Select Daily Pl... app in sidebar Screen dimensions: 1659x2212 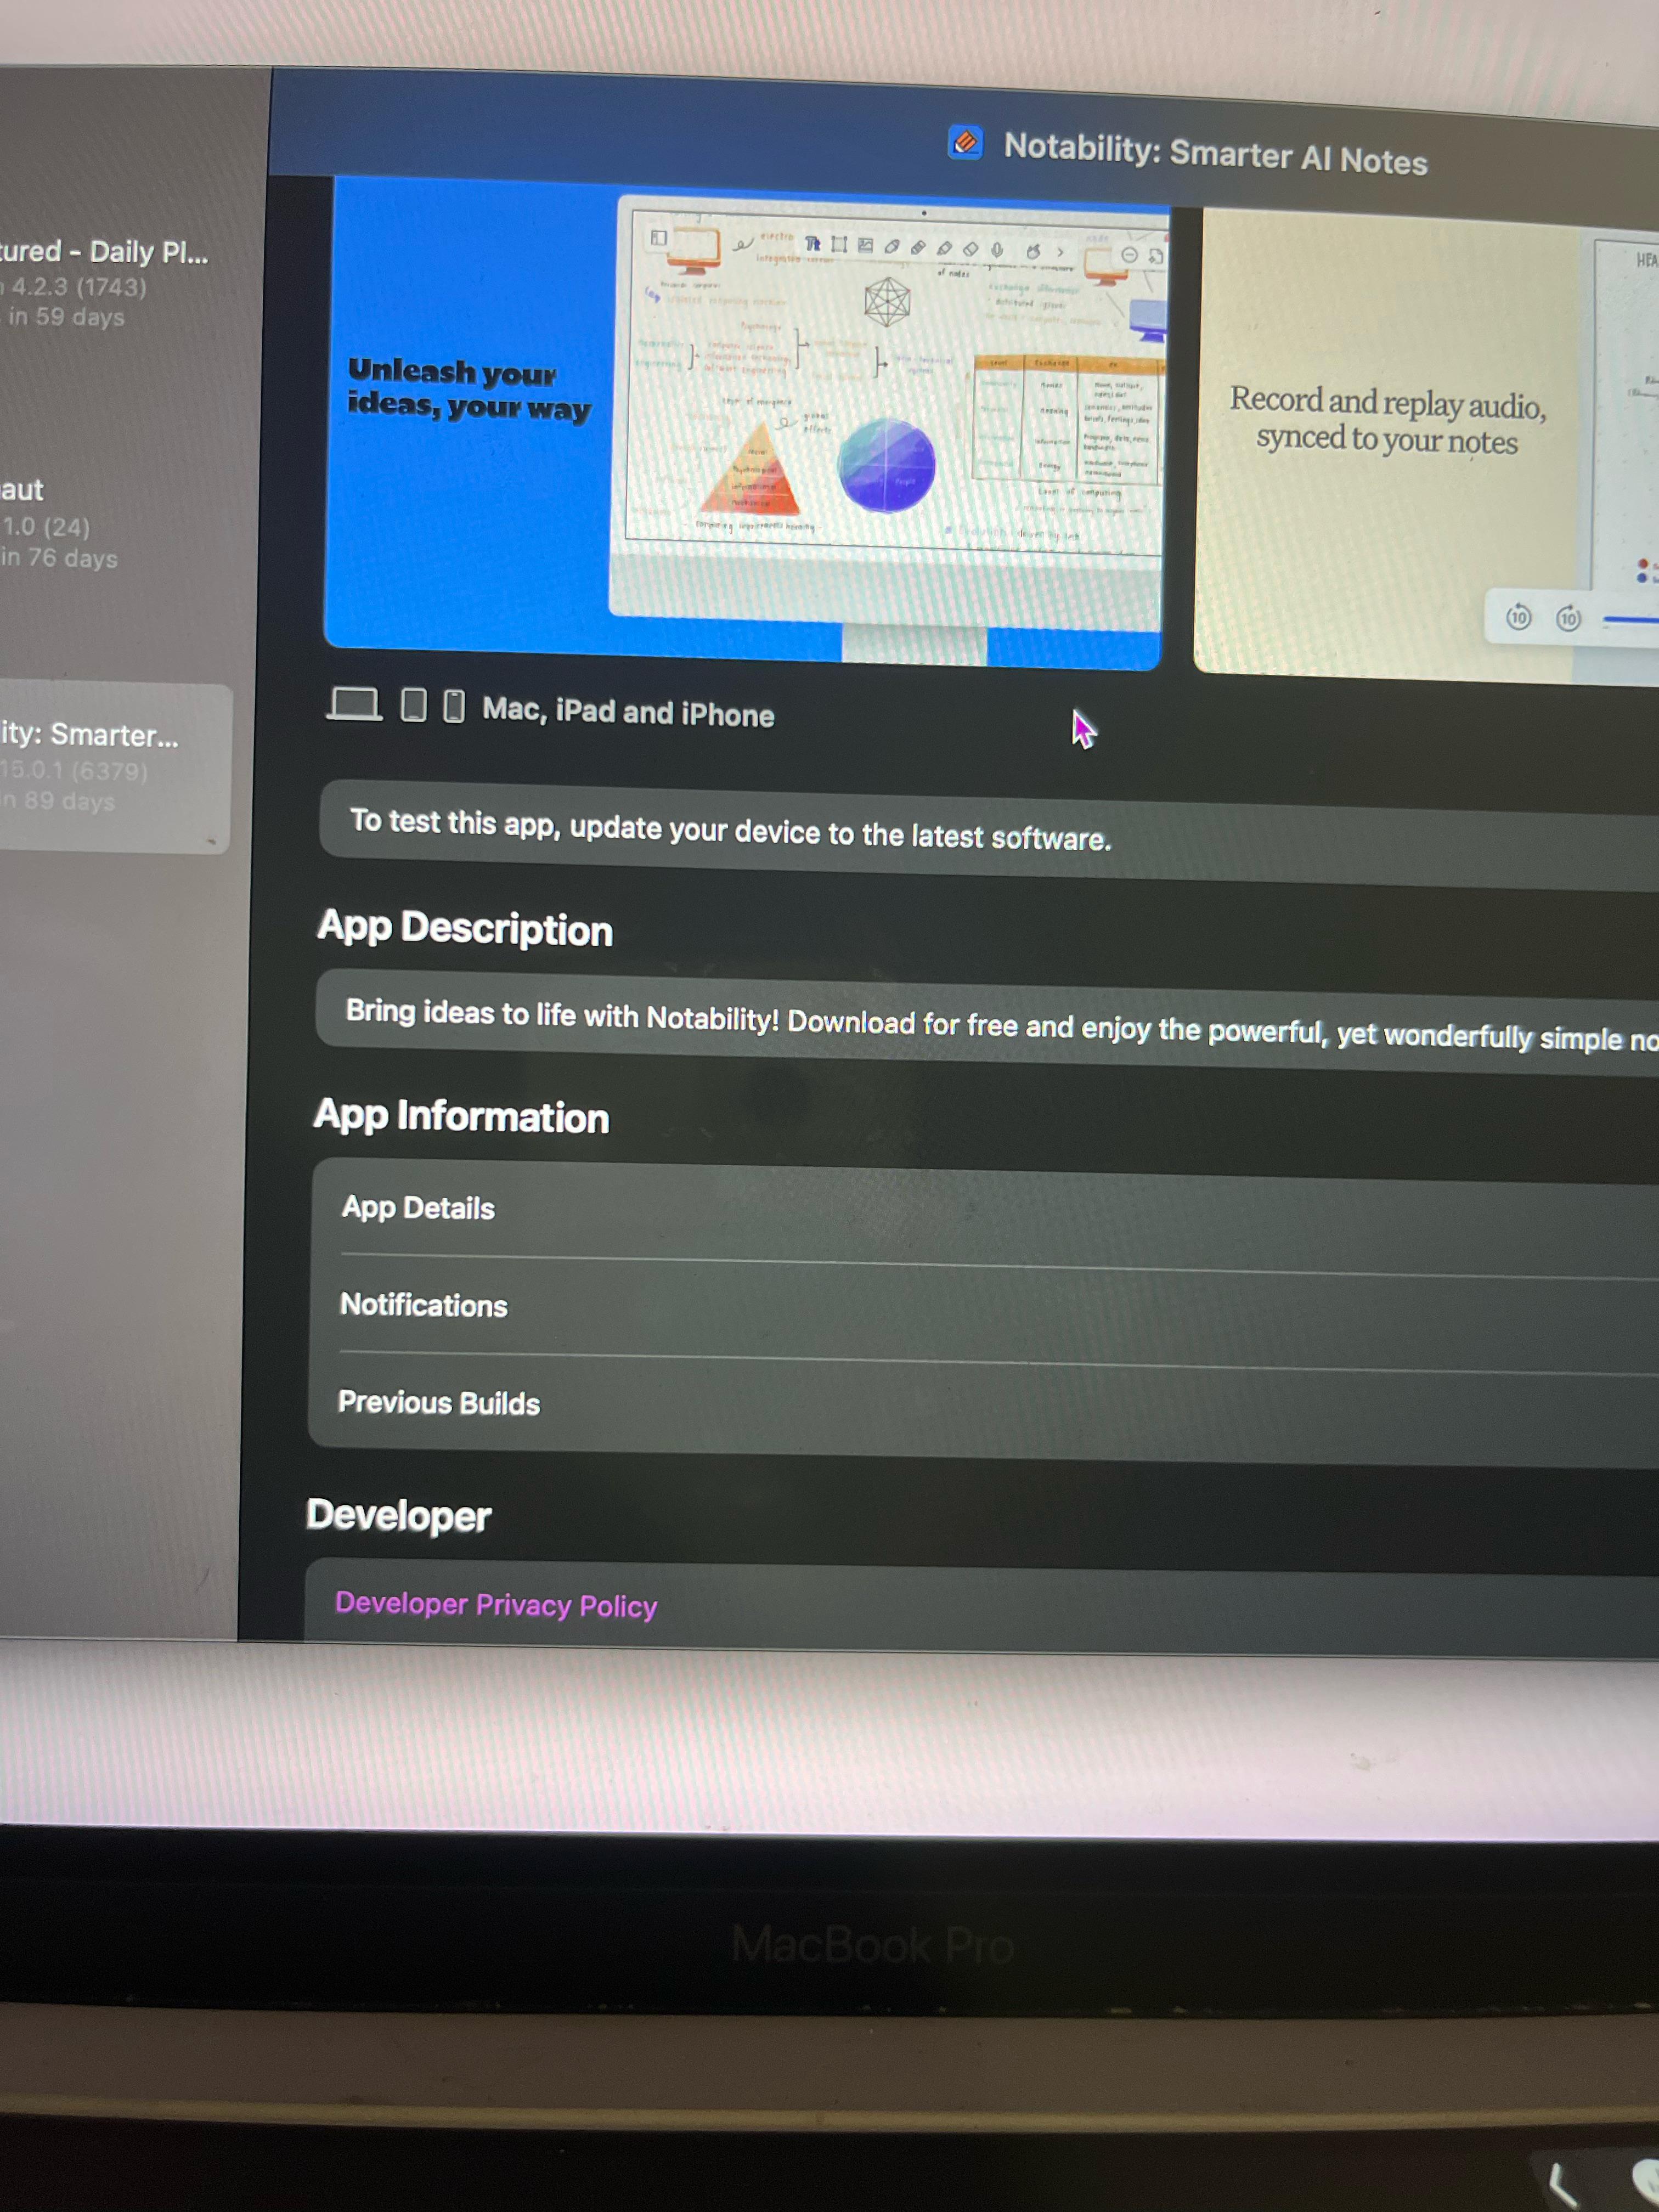pyautogui.click(x=105, y=283)
